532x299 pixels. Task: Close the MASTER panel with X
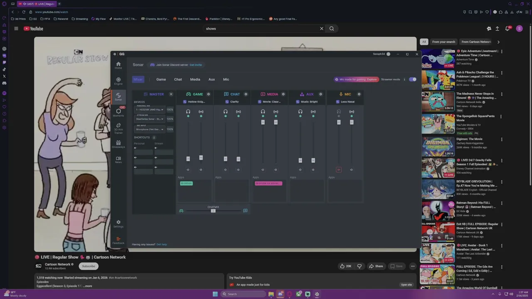click(171, 94)
